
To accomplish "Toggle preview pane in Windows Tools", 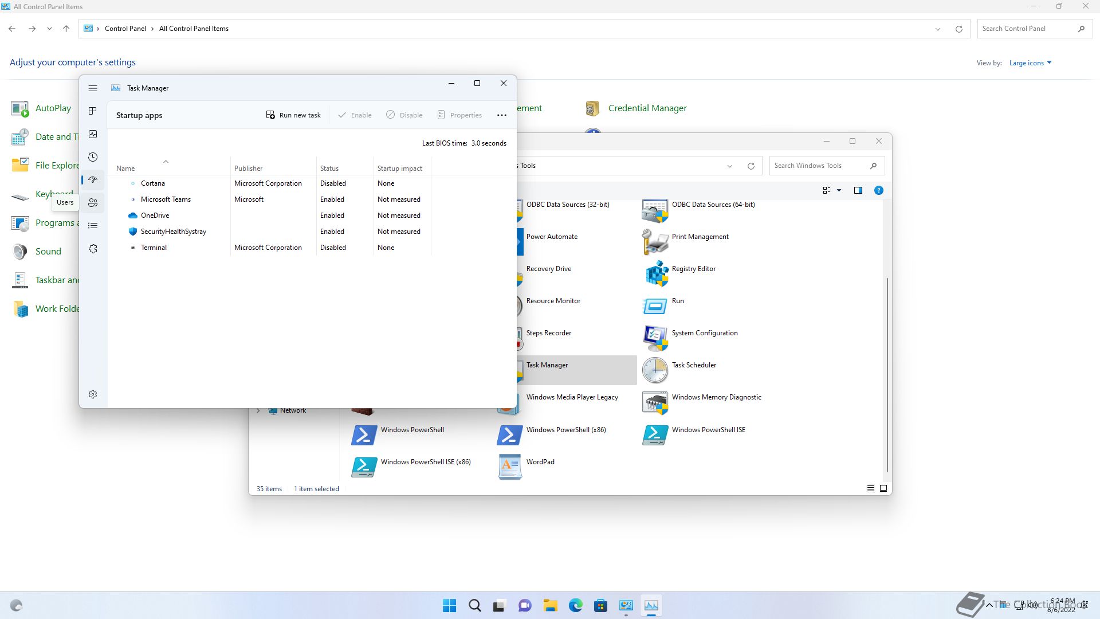I will 858,190.
